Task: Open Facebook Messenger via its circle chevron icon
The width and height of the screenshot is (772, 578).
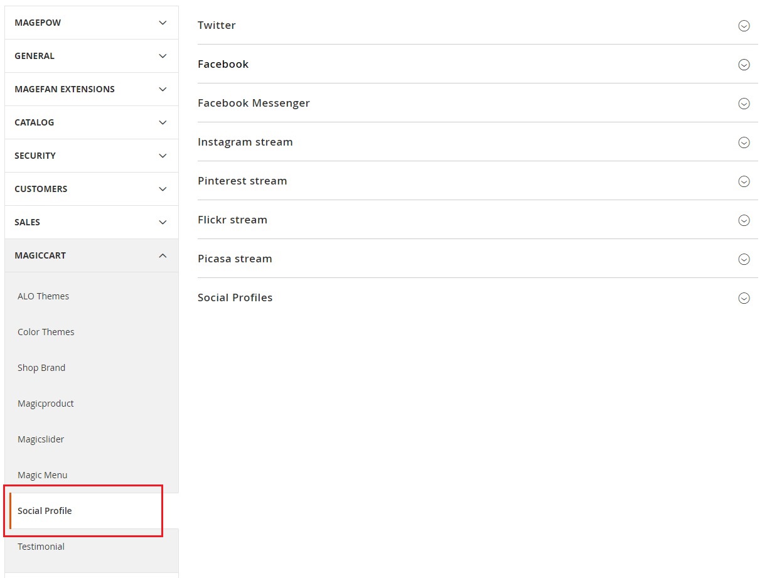Action: pos(744,104)
